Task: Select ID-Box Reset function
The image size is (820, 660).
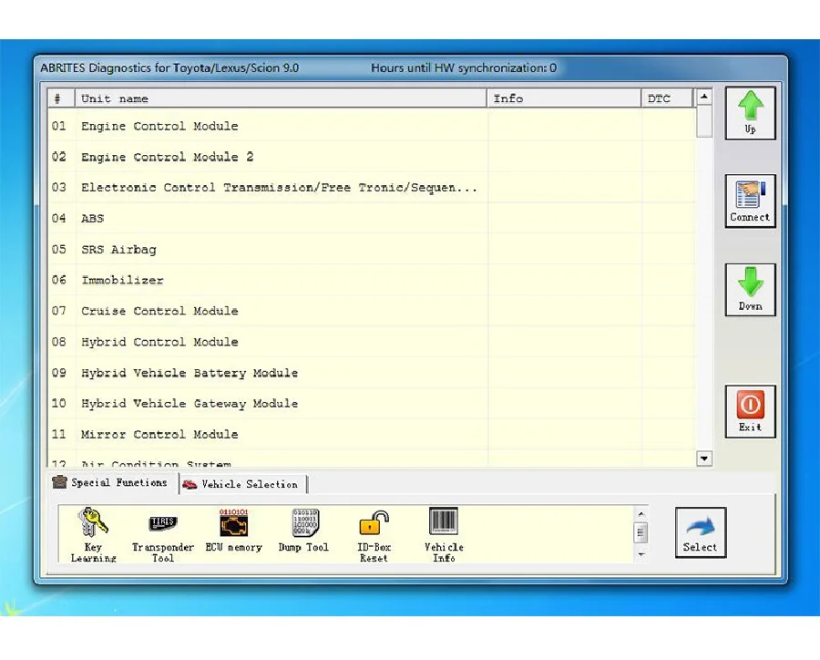Action: [x=374, y=534]
